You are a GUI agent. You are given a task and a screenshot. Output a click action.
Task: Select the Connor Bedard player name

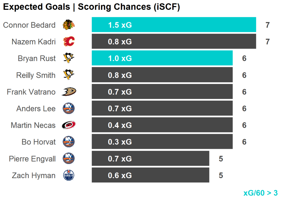click(x=29, y=25)
